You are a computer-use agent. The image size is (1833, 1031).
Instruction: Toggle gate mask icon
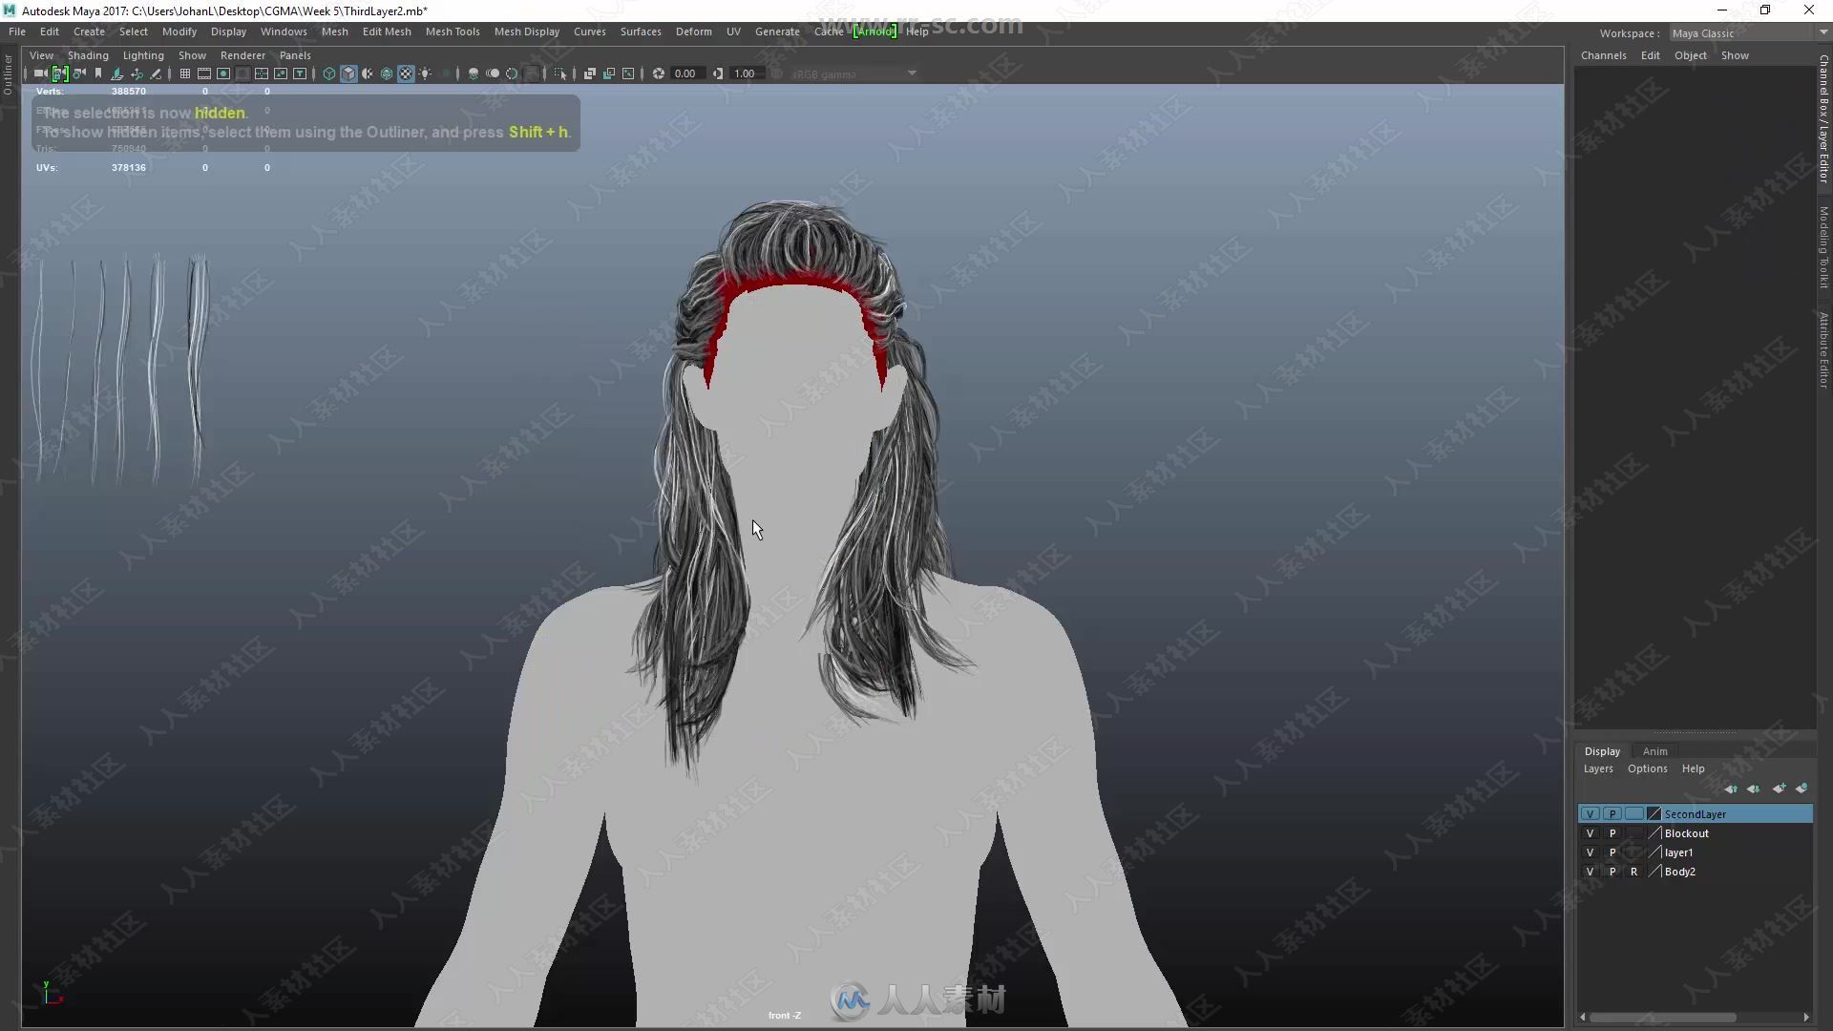(x=242, y=74)
